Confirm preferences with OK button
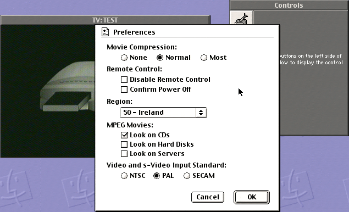The image size is (349, 212). pos(252,197)
